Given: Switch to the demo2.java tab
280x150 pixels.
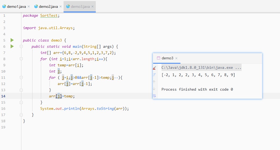Looking at the screenshot, I should click(48, 6).
